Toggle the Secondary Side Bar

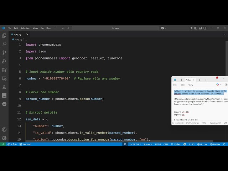(x=205, y=28)
